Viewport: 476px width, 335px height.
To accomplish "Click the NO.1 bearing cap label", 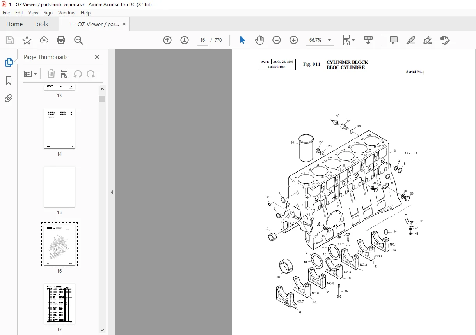I will tap(393, 245).
